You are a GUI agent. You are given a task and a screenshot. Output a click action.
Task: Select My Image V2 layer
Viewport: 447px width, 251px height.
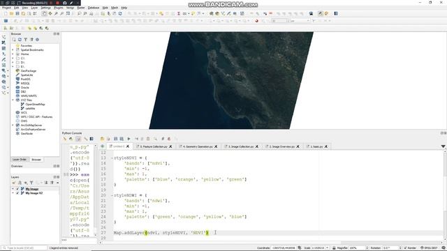pyautogui.click(x=34, y=193)
